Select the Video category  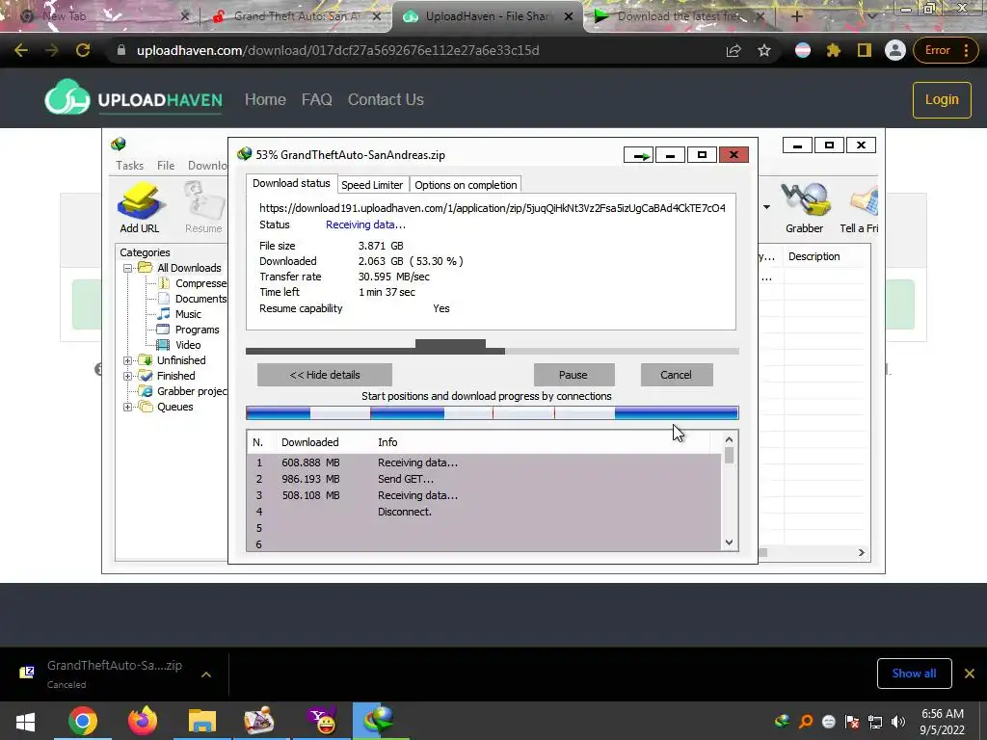pyautogui.click(x=179, y=346)
